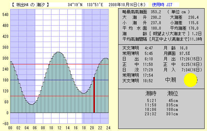Screen dimensions: 207x131
Task: Click the yellow moon phase icon
Action: pos(191,80)
